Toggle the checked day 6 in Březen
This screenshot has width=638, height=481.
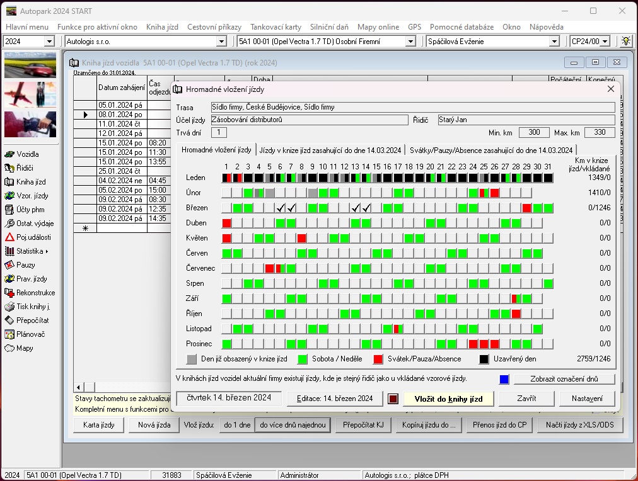[x=280, y=208]
